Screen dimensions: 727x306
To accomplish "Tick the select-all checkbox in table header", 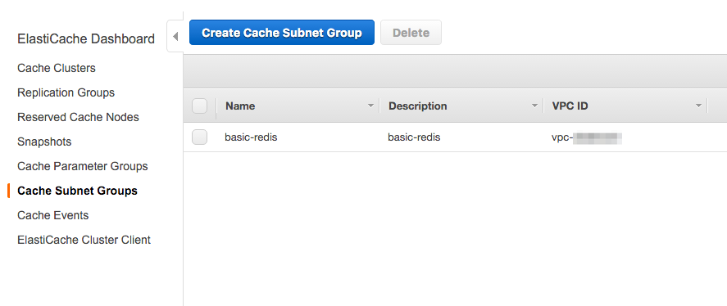I will (x=199, y=106).
